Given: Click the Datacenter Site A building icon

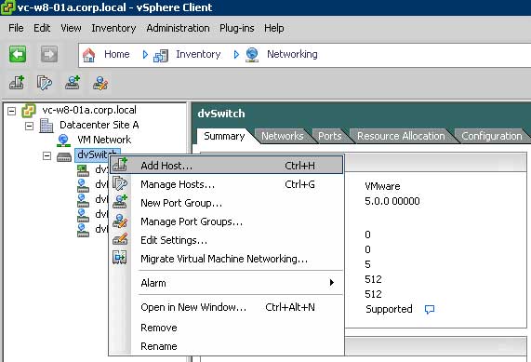Looking at the screenshot, I should (x=46, y=126).
